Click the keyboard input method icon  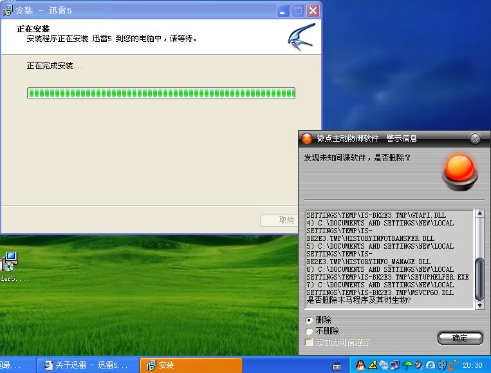337,366
